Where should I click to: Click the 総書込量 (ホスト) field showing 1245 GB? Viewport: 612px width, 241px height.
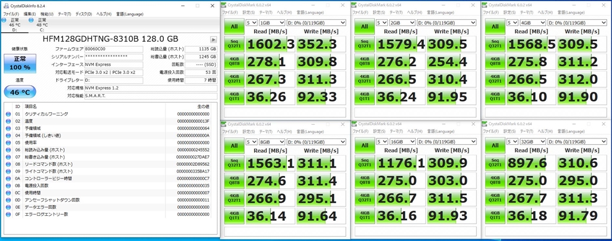201,57
